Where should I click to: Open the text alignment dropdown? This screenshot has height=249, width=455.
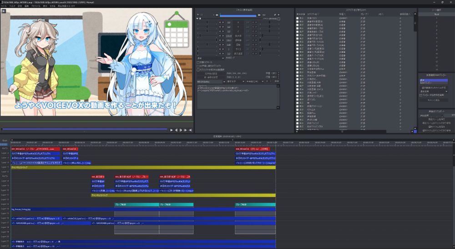point(255,82)
